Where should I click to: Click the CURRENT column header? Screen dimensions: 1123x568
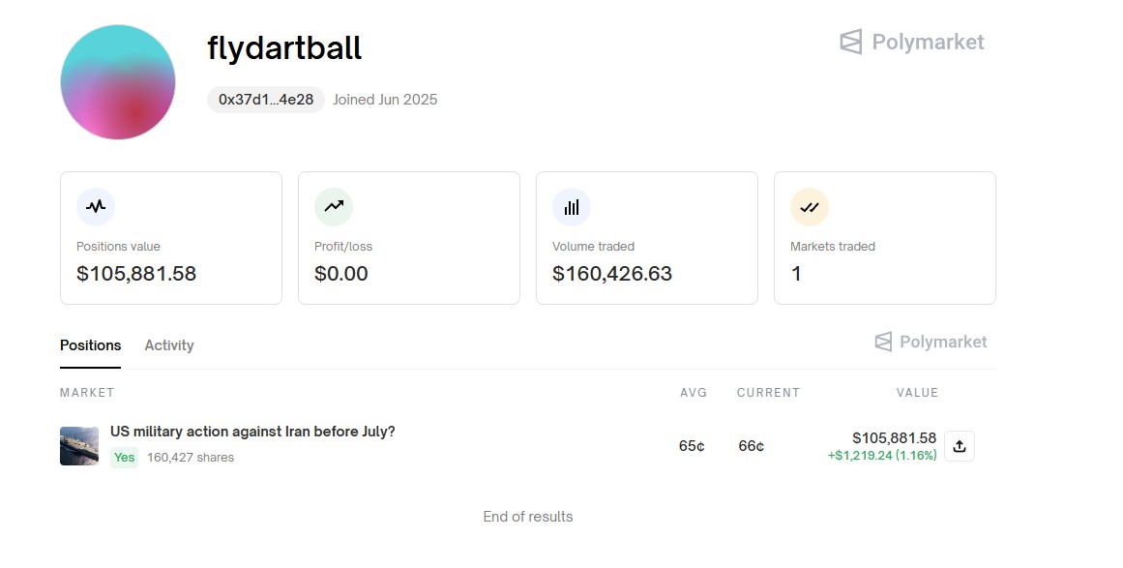[768, 393]
